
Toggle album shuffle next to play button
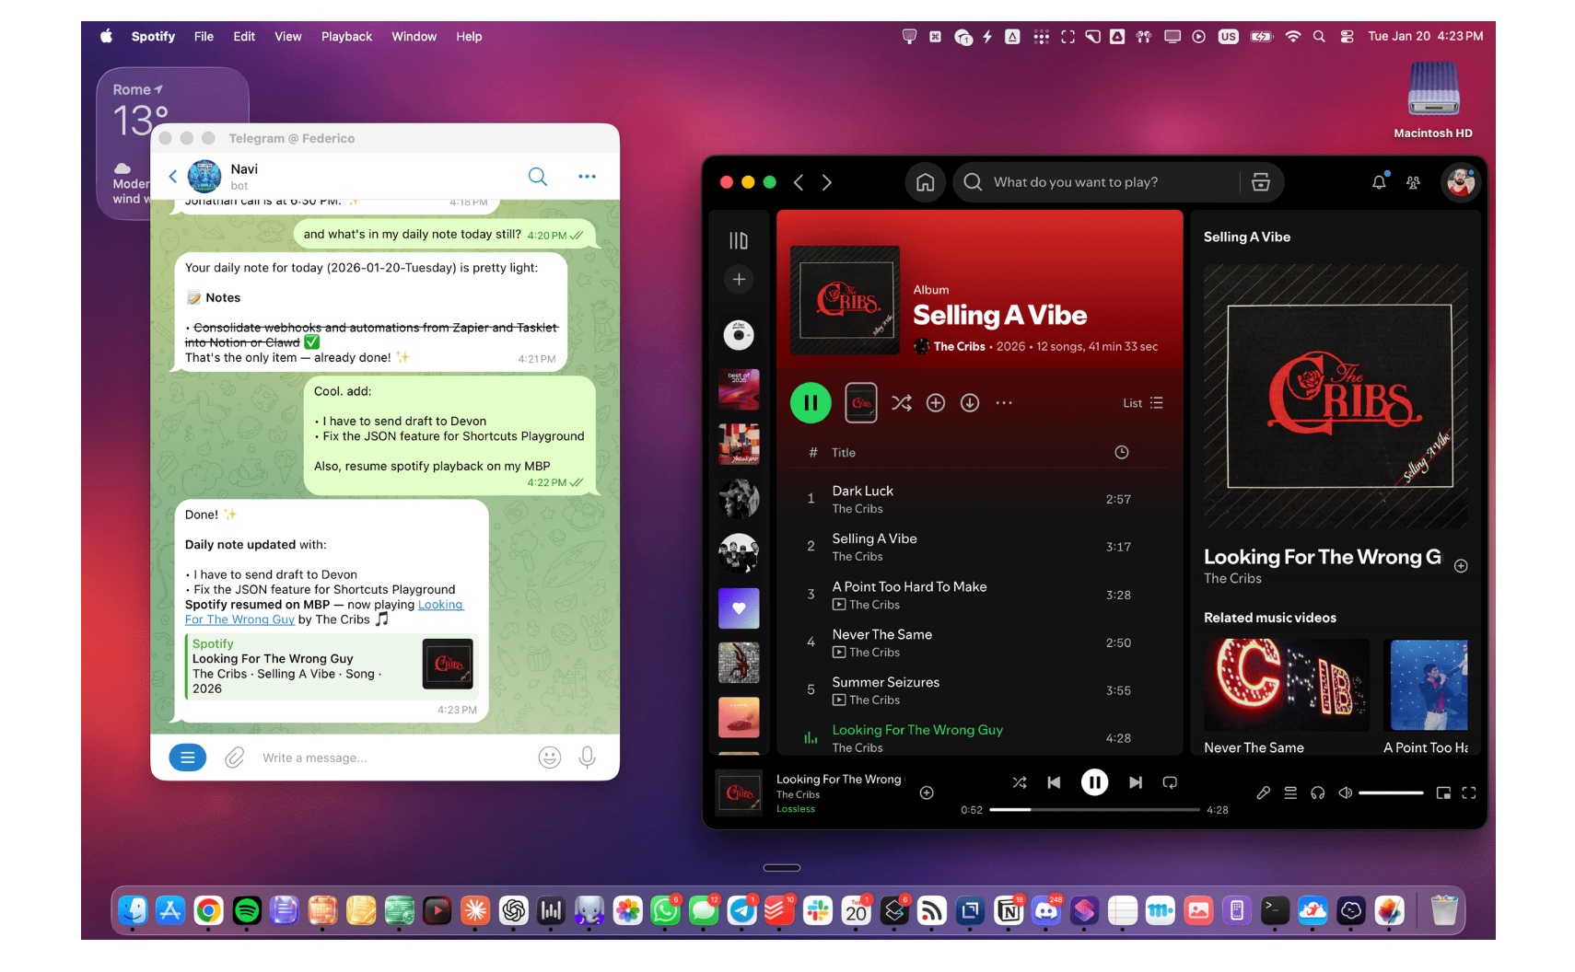coord(902,403)
